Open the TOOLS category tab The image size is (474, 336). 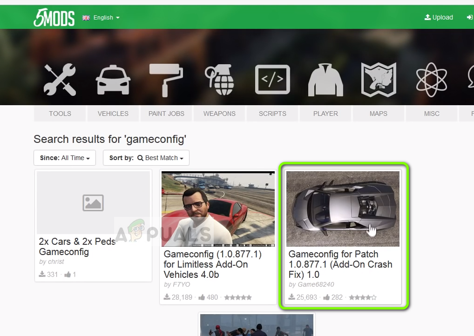click(x=60, y=114)
